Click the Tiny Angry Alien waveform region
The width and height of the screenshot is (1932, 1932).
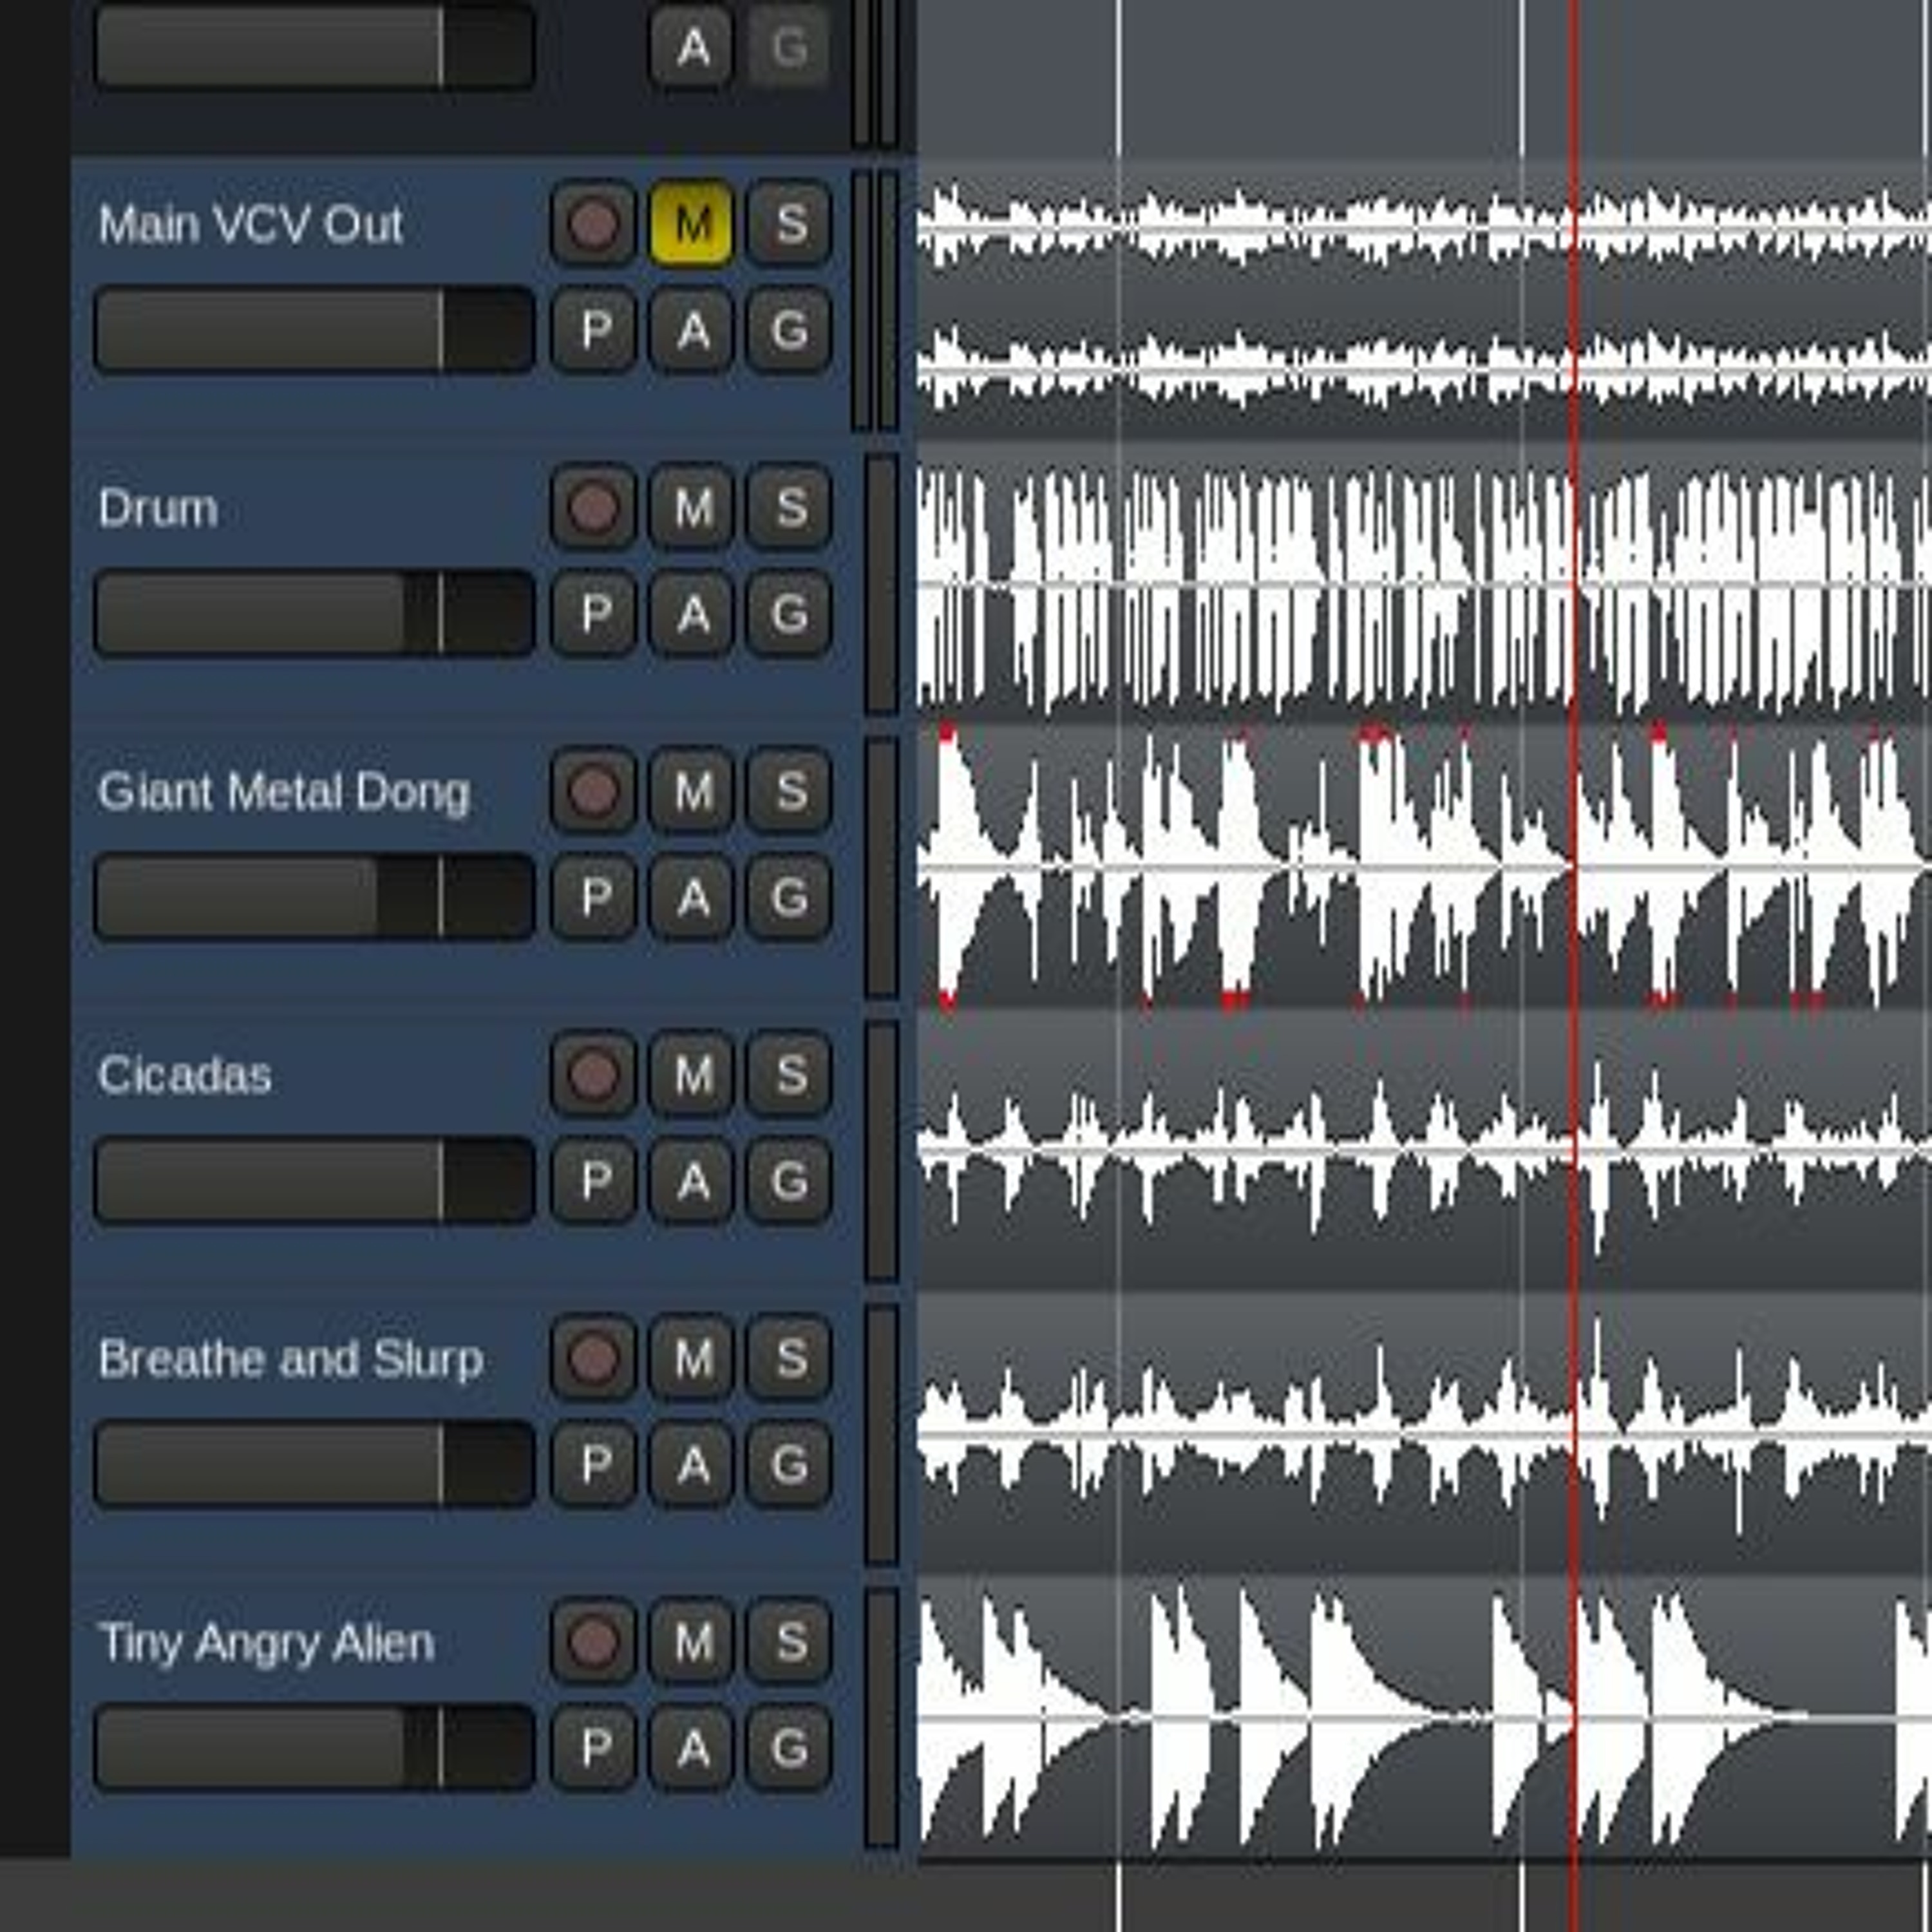click(1424, 1718)
